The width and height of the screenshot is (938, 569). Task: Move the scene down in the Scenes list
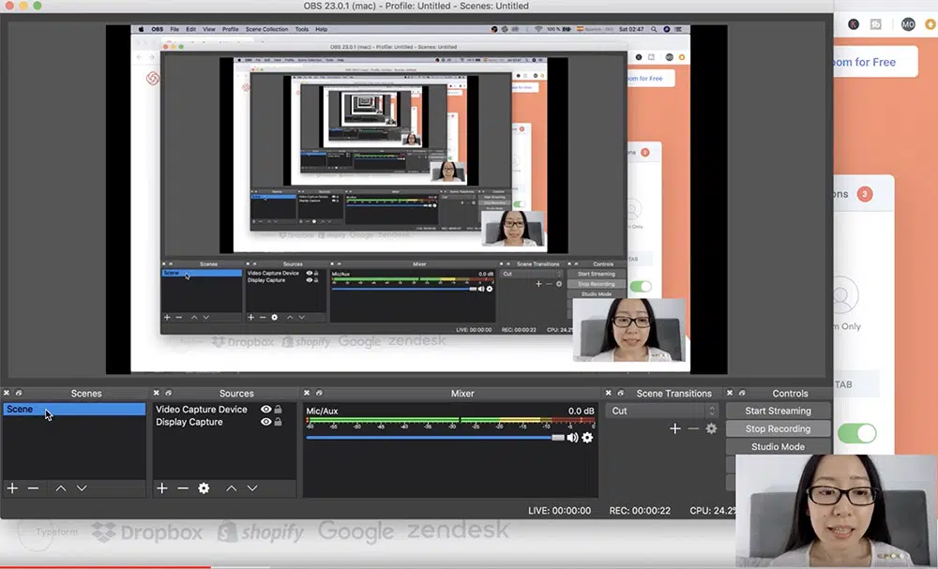[82, 488]
